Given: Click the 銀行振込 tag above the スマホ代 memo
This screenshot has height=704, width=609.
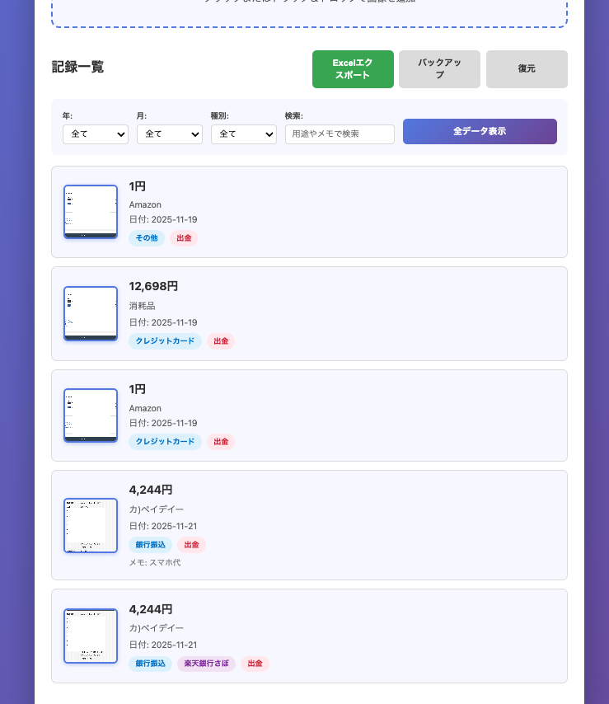Looking at the screenshot, I should click(x=150, y=545).
